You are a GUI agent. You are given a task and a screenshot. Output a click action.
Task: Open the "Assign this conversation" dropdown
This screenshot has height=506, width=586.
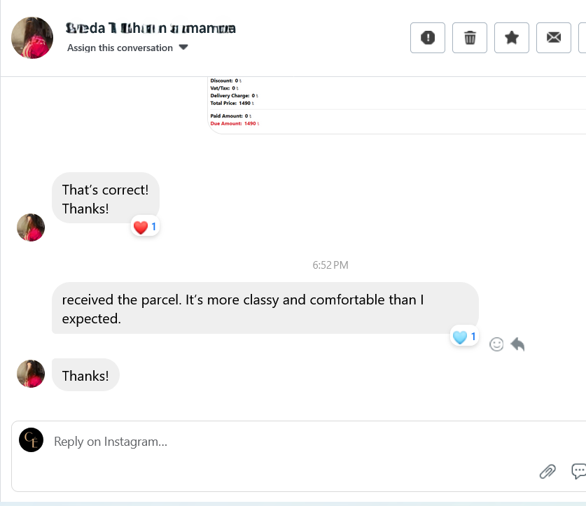(120, 48)
